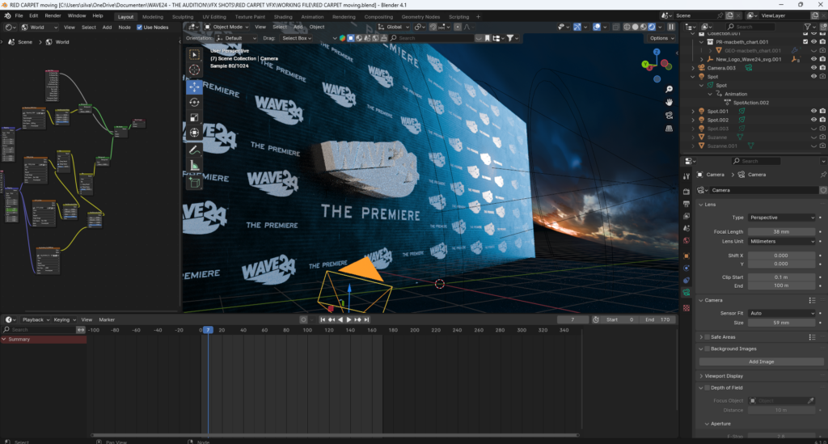
Task: Open the camera Type Perspective dropdown
Action: 781,218
